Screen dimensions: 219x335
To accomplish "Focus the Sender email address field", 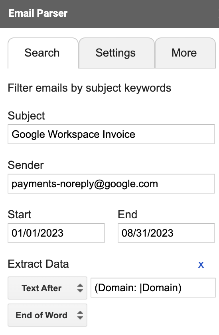I will click(x=111, y=184).
